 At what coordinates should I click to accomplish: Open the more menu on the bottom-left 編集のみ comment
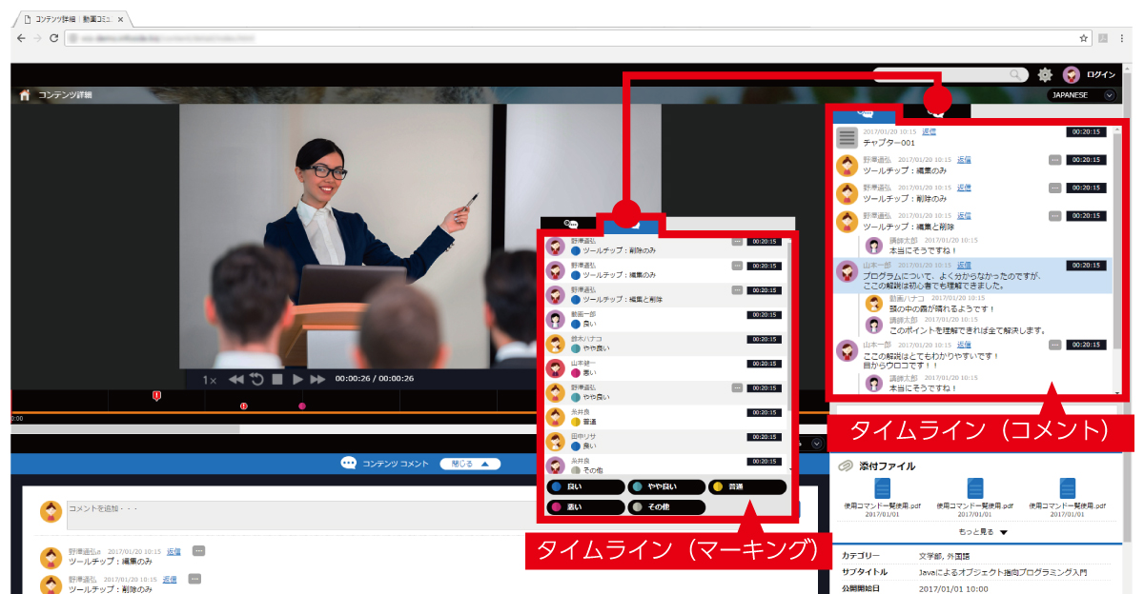[198, 550]
